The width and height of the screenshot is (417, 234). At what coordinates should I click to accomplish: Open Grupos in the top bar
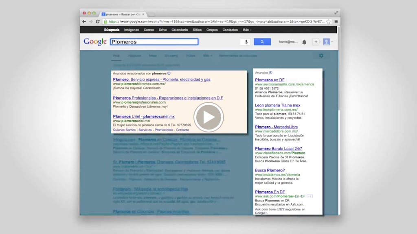(x=212, y=30)
